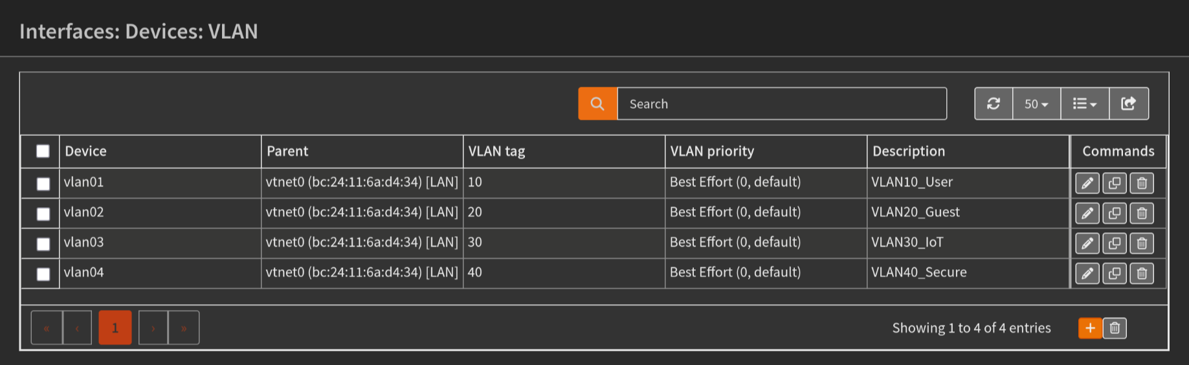Edit the VLAN40_Secure row

1087,273
